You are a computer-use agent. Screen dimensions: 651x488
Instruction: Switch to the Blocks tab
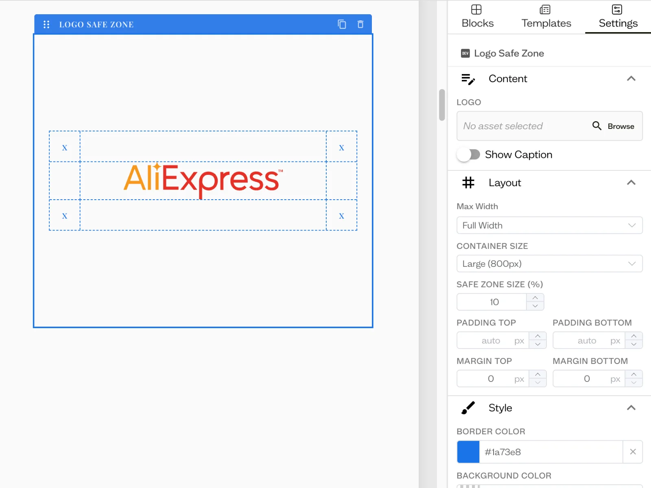(x=478, y=17)
